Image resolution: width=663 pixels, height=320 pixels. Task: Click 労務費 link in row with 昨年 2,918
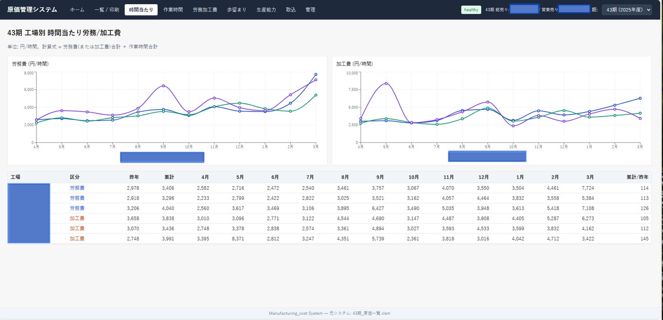(77, 198)
